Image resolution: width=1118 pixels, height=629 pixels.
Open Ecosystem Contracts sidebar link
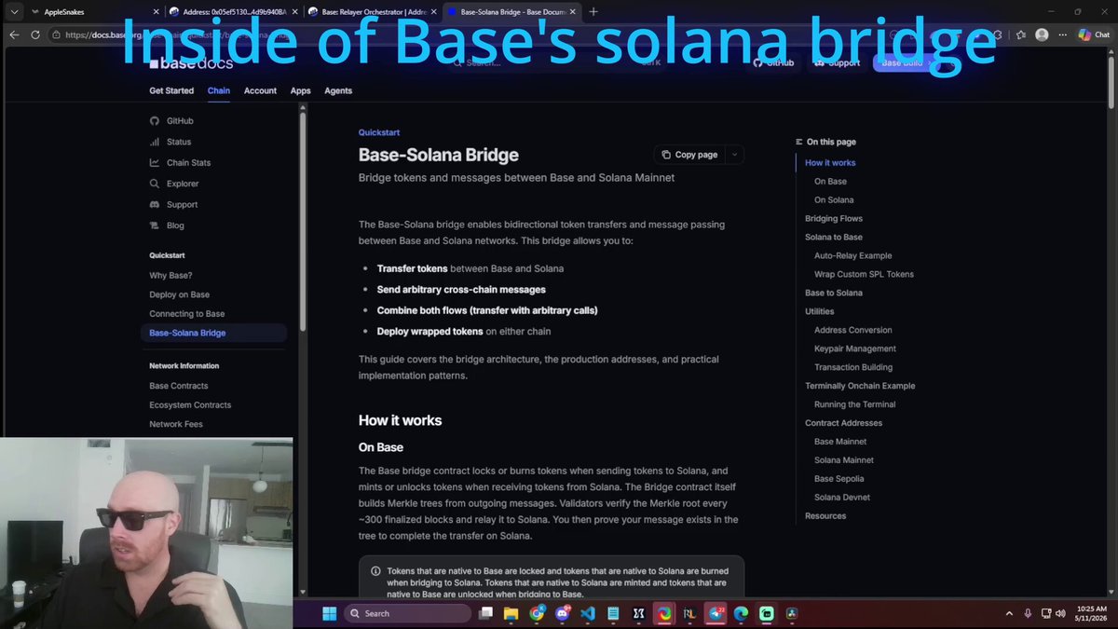190,405
